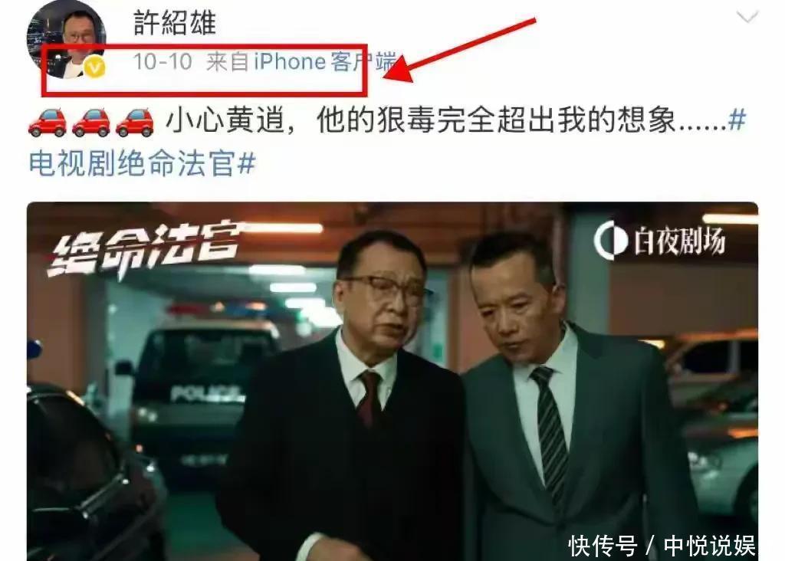Click the 10-10 post date
785x561 pixels.
coord(163,61)
